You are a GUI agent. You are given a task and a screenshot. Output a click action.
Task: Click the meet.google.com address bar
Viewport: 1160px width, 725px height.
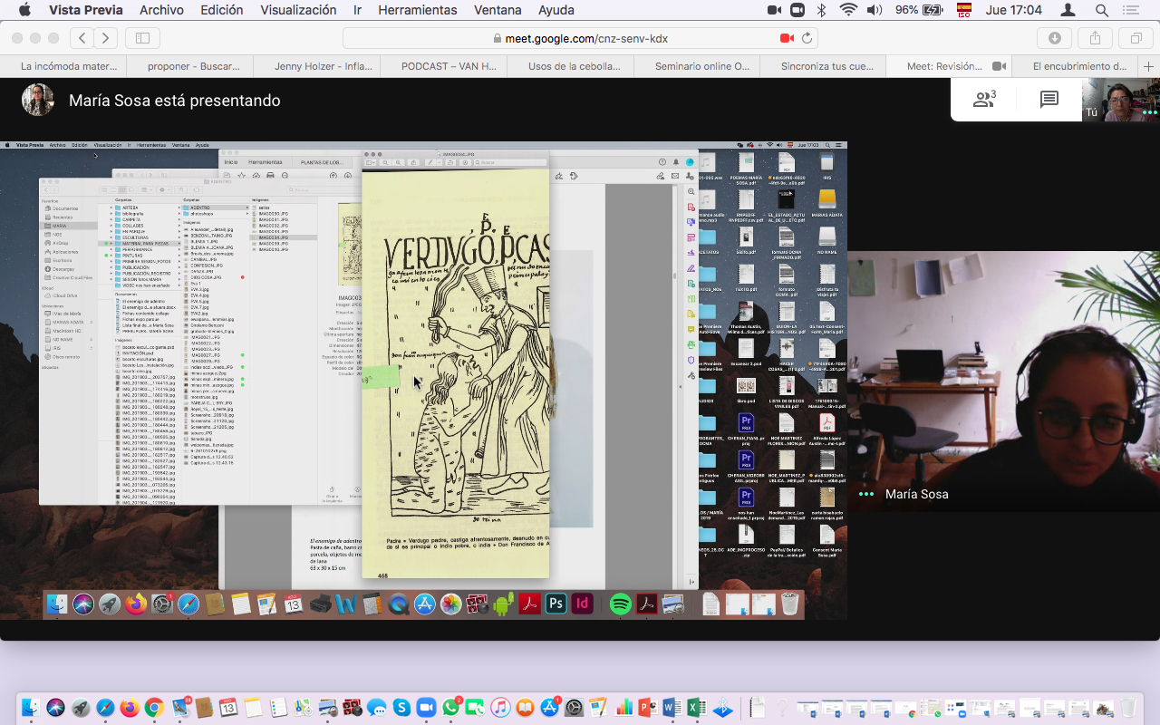(580, 38)
